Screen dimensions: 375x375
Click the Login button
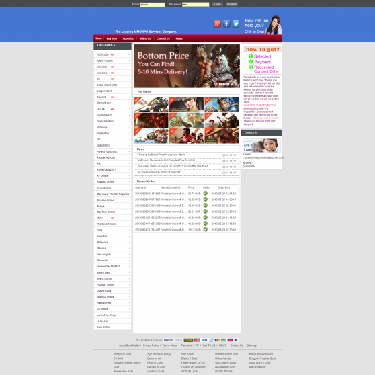tap(217, 4)
